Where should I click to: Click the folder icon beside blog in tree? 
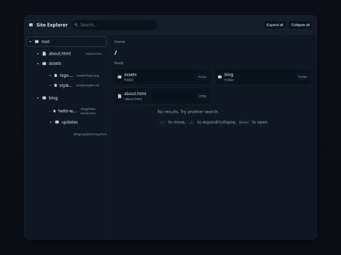pyautogui.click(x=44, y=98)
